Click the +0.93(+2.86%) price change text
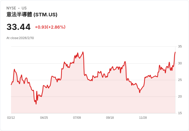189x131 pixels. tap(50, 27)
